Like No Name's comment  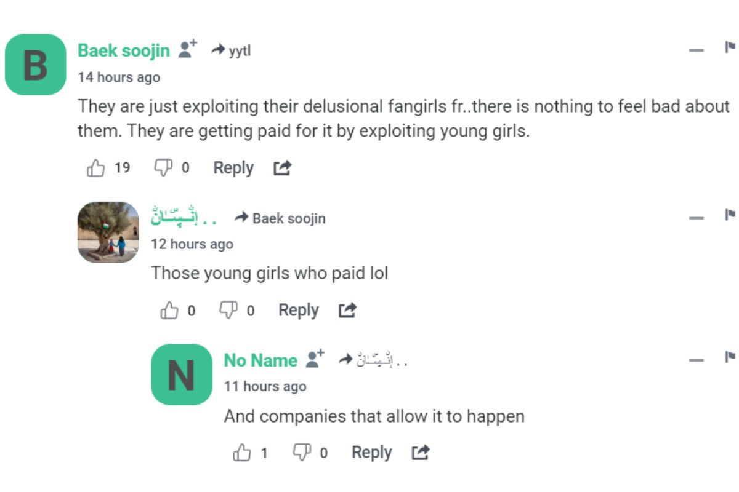pos(242,453)
